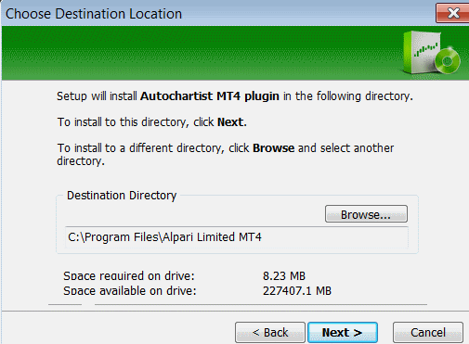Click the 8.23 MB required value
This screenshot has height=344, width=469.
click(x=284, y=275)
